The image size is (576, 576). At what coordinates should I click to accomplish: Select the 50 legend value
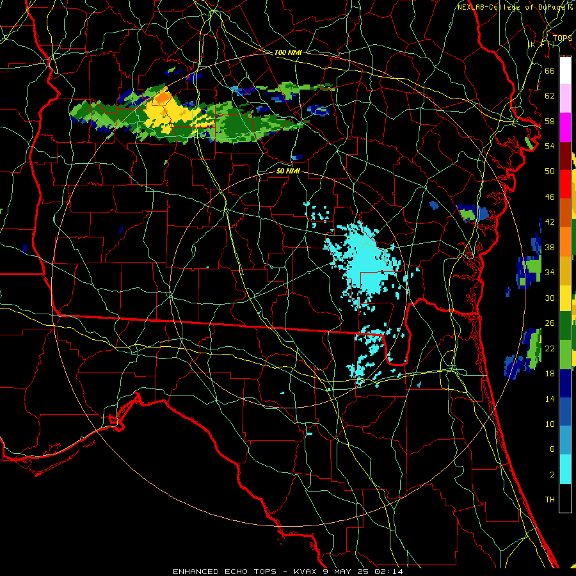pyautogui.click(x=550, y=171)
